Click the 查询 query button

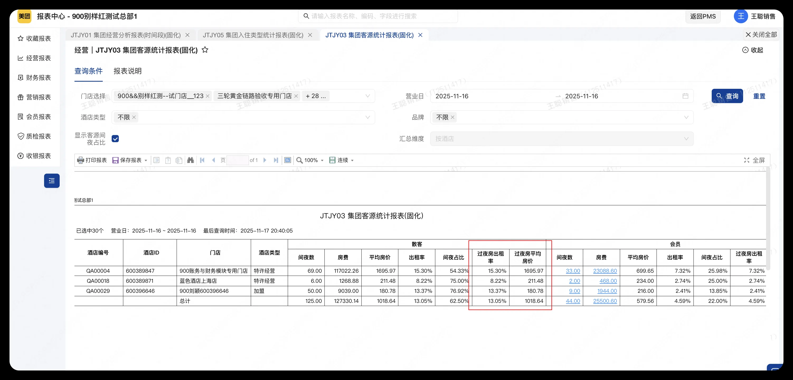[x=727, y=96]
